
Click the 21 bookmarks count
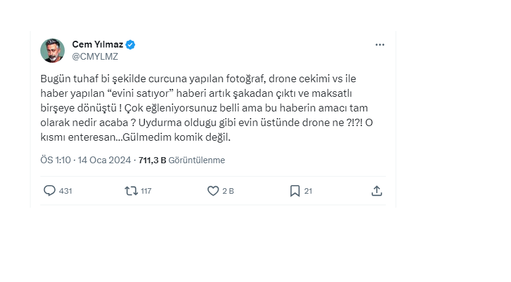(x=308, y=191)
